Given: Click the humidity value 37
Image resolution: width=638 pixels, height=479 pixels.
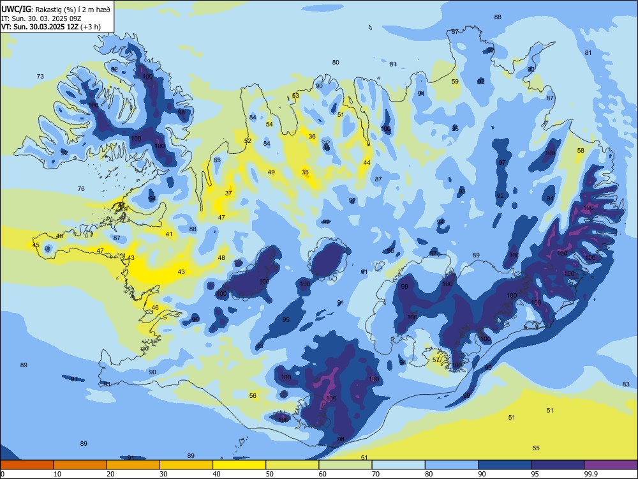Looking at the screenshot, I should coord(228,193).
